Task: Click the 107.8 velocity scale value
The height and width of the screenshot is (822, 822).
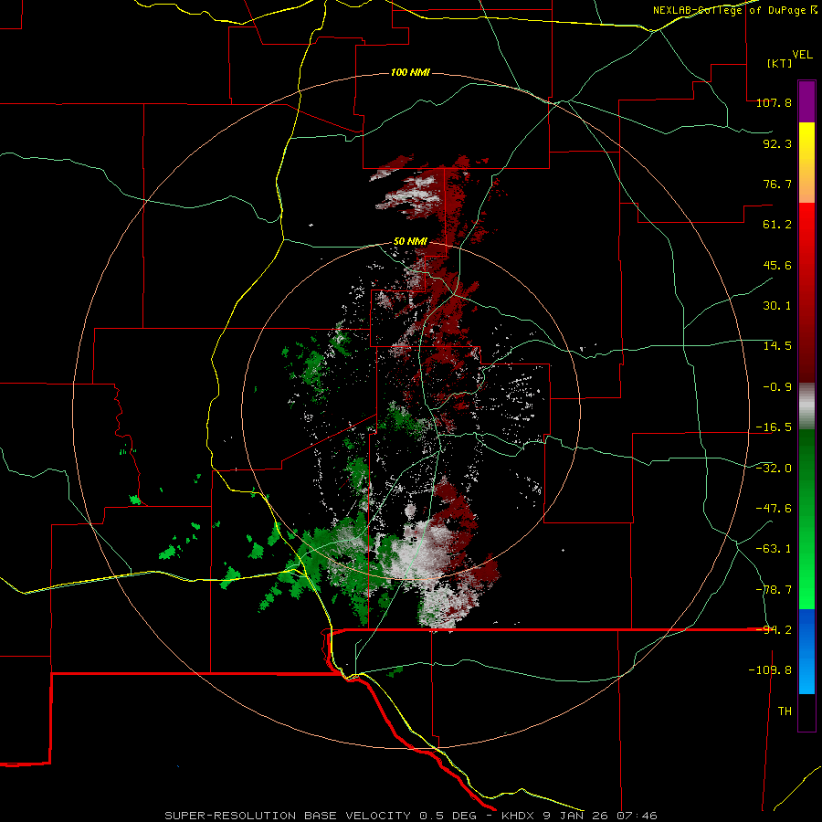Action: pos(774,102)
